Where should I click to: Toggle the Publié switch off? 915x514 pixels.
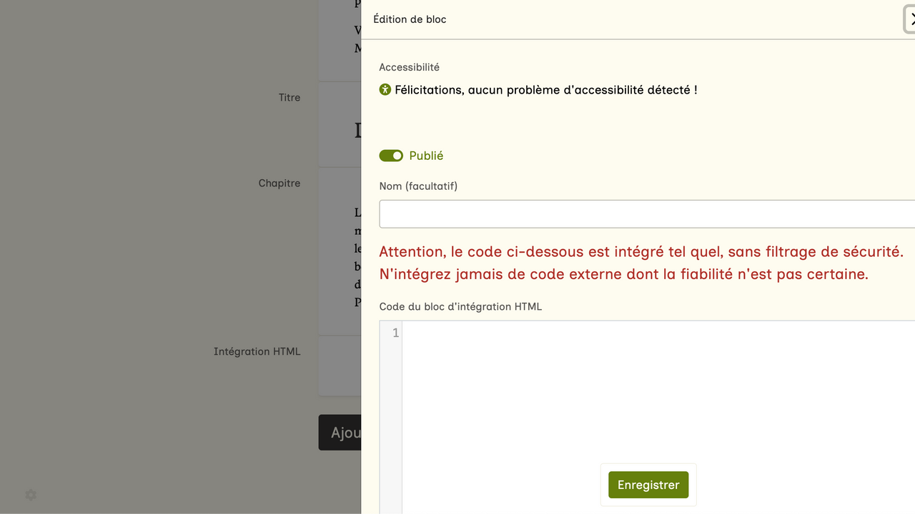pyautogui.click(x=391, y=156)
